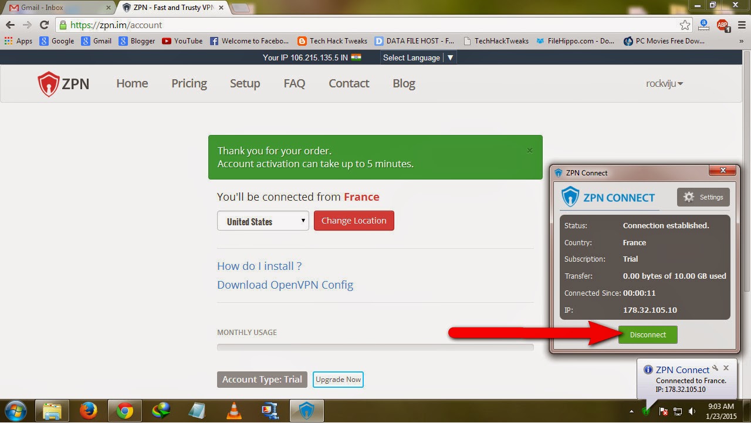Image resolution: width=751 pixels, height=423 pixels.
Task: Expand the bookmarks bar overflow chevron
Action: point(741,41)
